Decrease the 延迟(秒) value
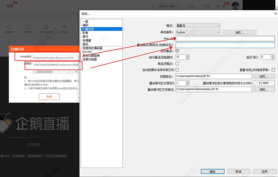The height and width of the screenshot is (177, 278). 273,58
